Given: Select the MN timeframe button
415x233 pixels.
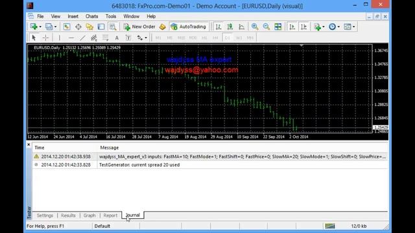Looking at the screenshot, I should coord(250,38).
